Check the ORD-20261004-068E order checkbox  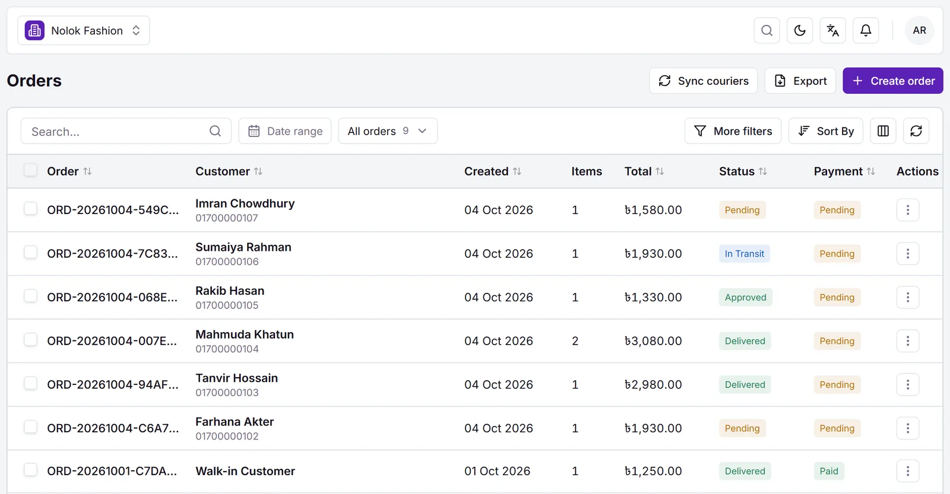pos(30,296)
